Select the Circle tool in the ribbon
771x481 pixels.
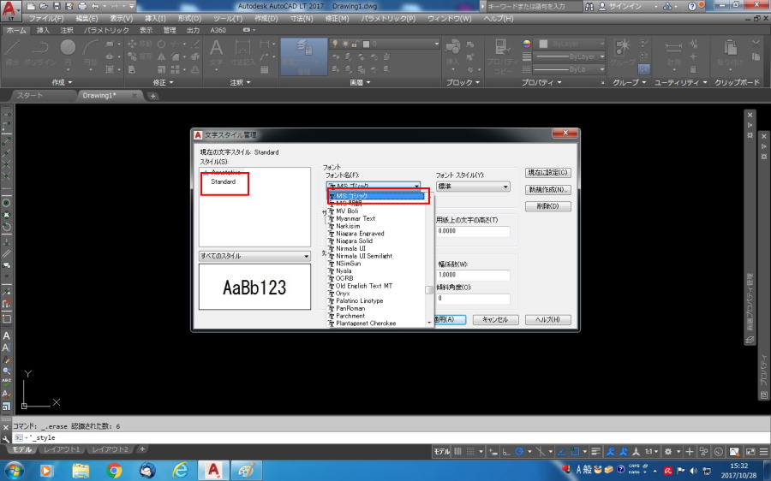click(68, 53)
